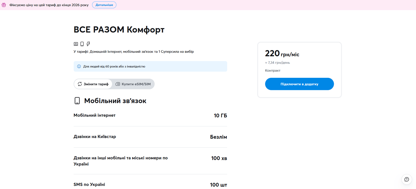Click the Дзвінки на Київстар row label
This screenshot has height=189, width=416.
95,137
